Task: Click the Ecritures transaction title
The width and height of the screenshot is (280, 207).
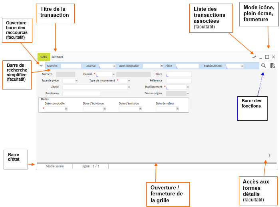Action: 57,57
